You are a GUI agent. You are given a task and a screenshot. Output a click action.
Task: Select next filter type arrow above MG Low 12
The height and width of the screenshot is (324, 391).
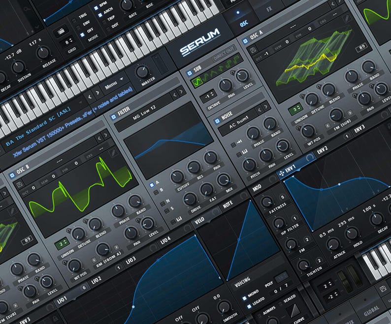pos(181,91)
